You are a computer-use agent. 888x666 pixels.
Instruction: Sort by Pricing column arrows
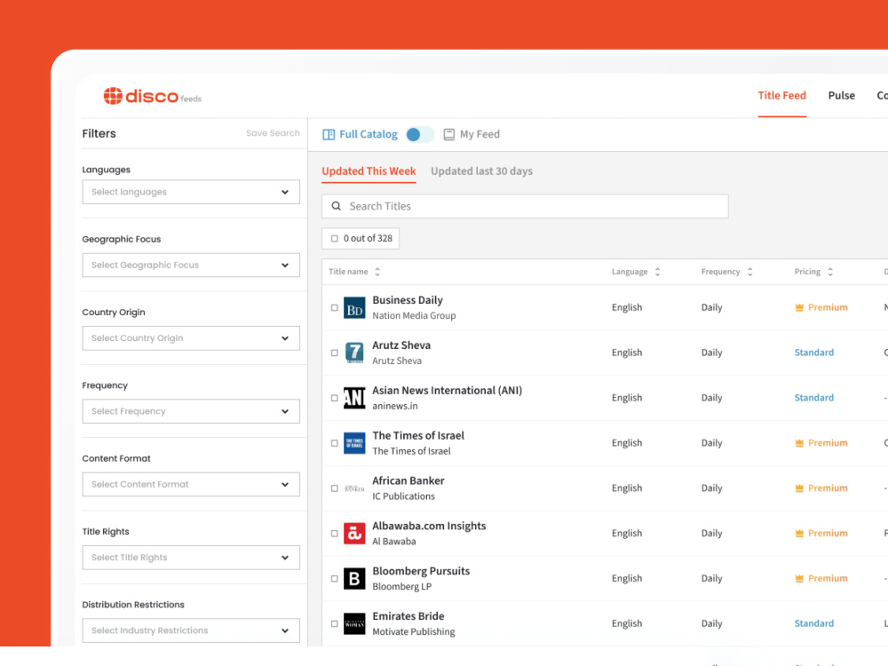coord(830,272)
